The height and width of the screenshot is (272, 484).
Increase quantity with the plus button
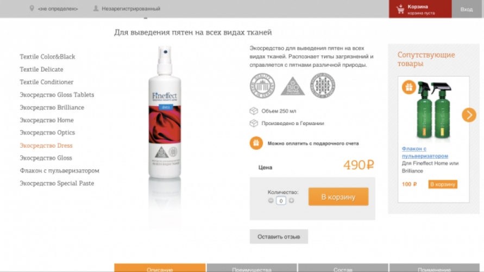point(291,201)
